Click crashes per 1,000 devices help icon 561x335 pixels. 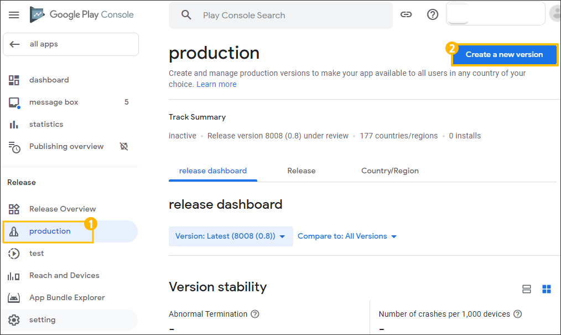coord(517,314)
